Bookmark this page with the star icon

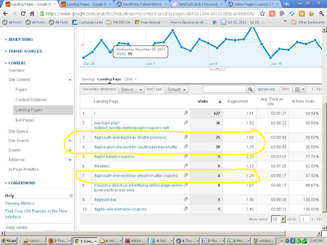tap(262, 14)
